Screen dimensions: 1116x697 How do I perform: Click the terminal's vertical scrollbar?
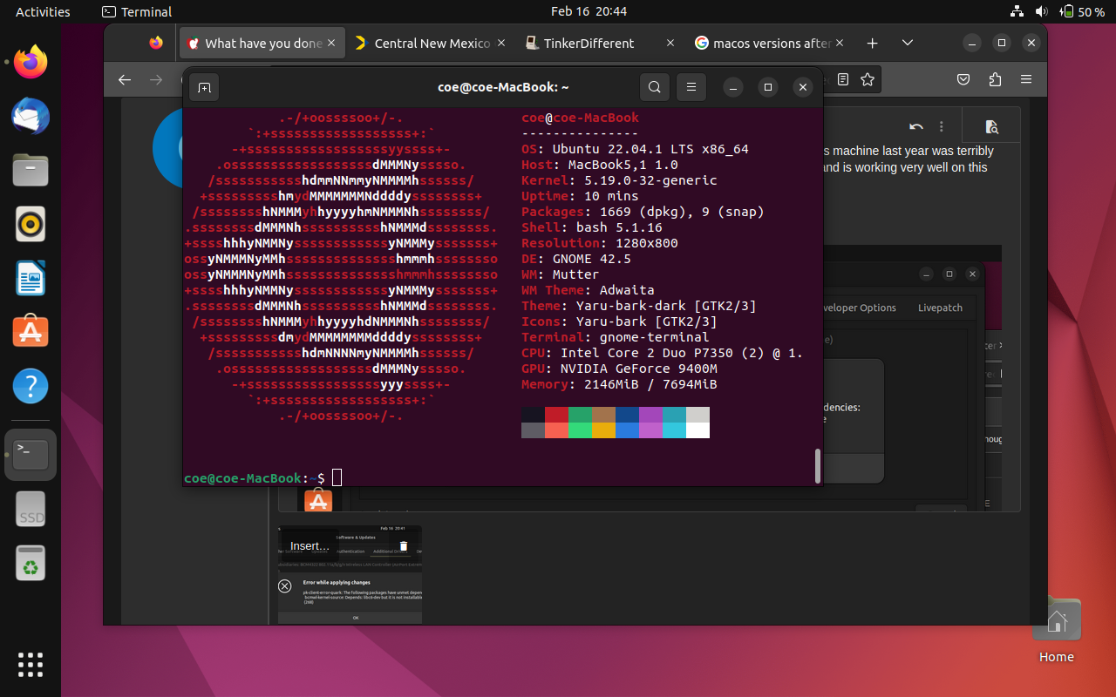[x=817, y=465]
